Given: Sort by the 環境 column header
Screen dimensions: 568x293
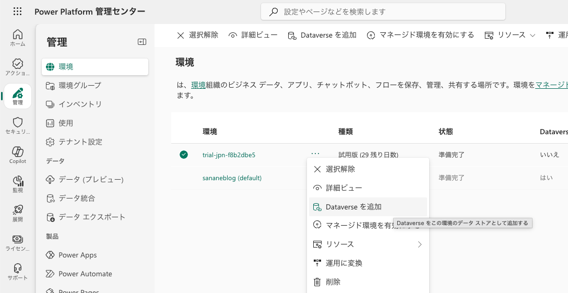Looking at the screenshot, I should (210, 132).
